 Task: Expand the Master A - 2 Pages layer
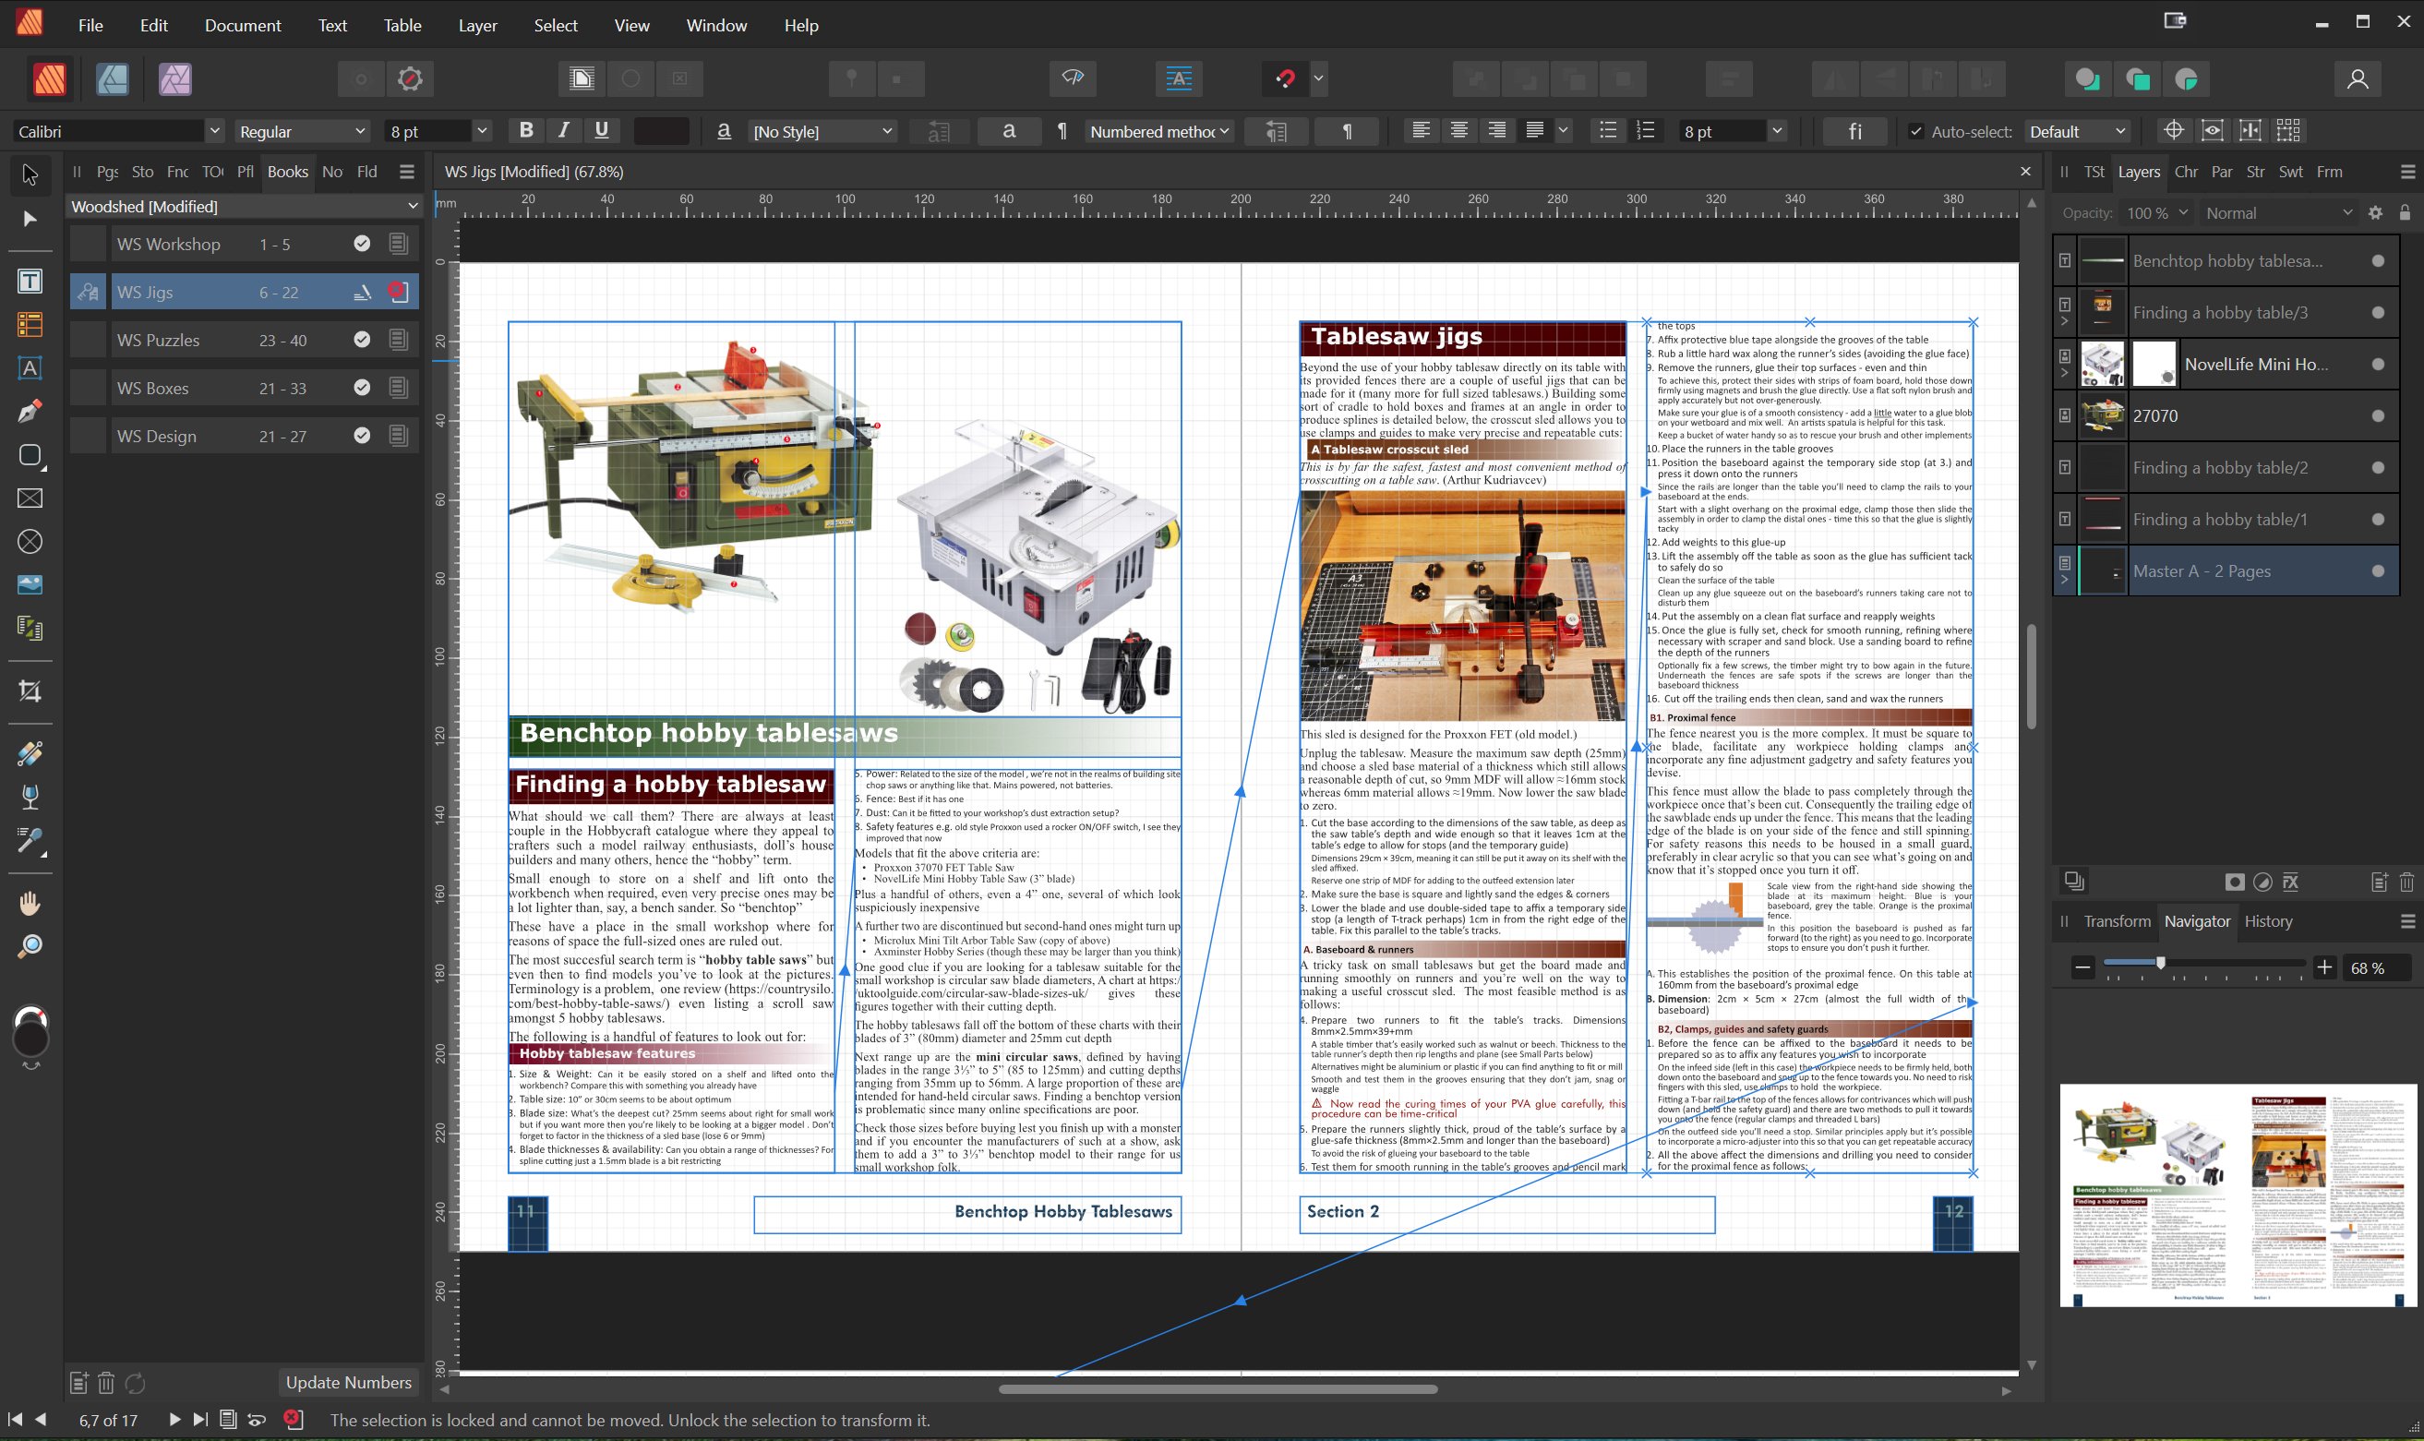click(2065, 581)
